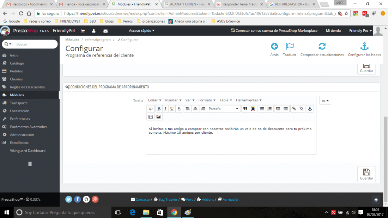Open Chrome from Windows taskbar

[x=174, y=212]
